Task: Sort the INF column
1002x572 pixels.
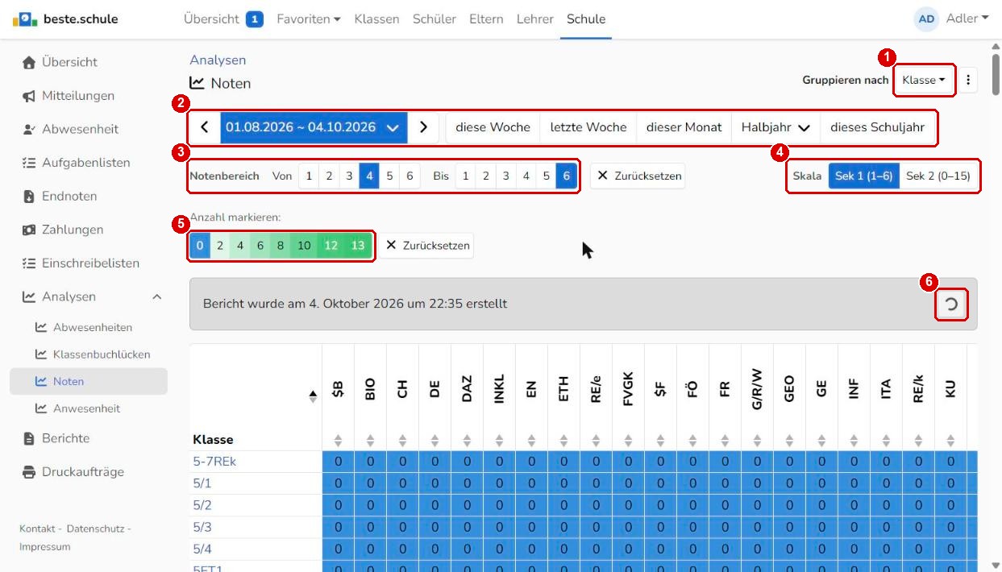Action: tap(854, 441)
